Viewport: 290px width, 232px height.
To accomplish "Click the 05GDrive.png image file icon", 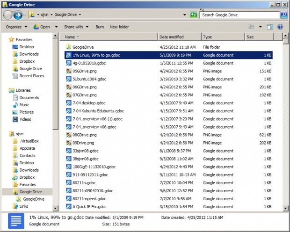I will [69, 71].
